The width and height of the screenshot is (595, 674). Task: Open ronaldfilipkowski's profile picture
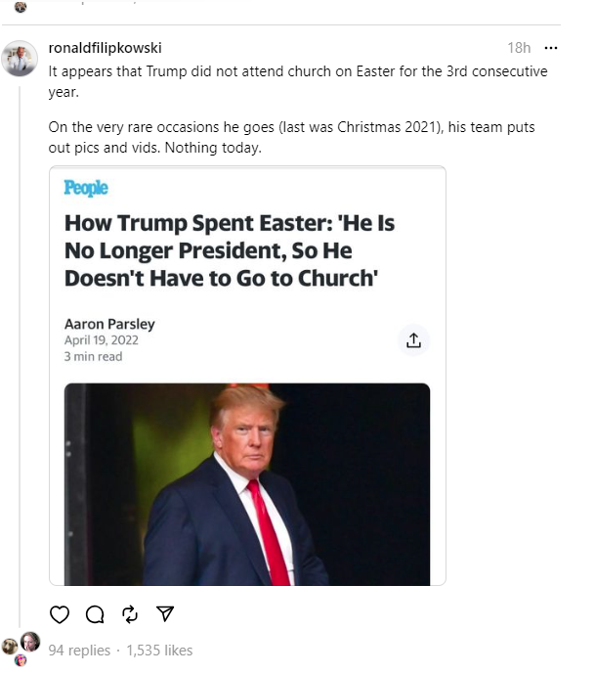point(20,59)
